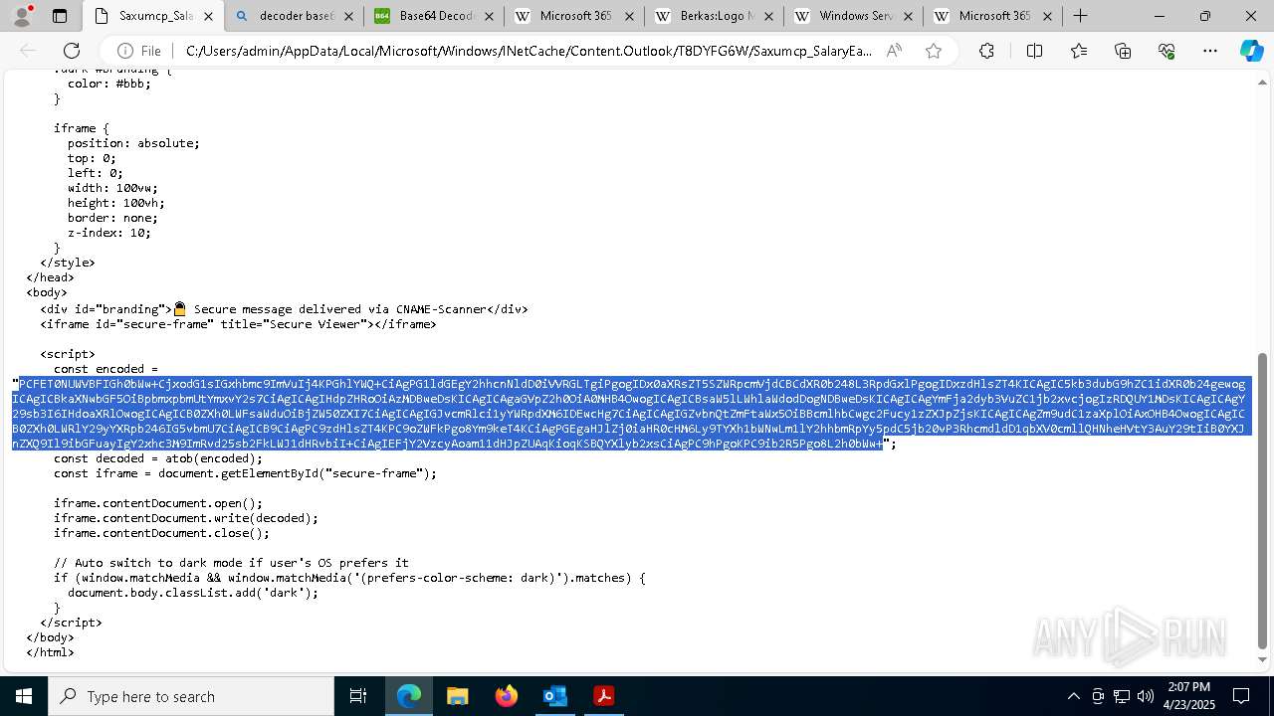Enable split screen view

1034,51
